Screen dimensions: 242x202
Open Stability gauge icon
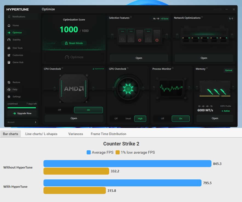(9, 40)
